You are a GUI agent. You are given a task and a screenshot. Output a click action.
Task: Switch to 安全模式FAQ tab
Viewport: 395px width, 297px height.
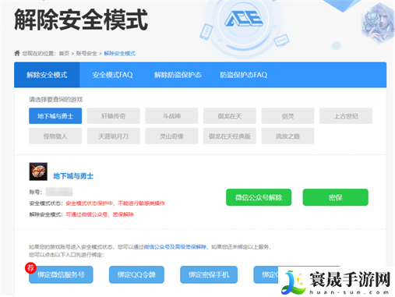(112, 75)
